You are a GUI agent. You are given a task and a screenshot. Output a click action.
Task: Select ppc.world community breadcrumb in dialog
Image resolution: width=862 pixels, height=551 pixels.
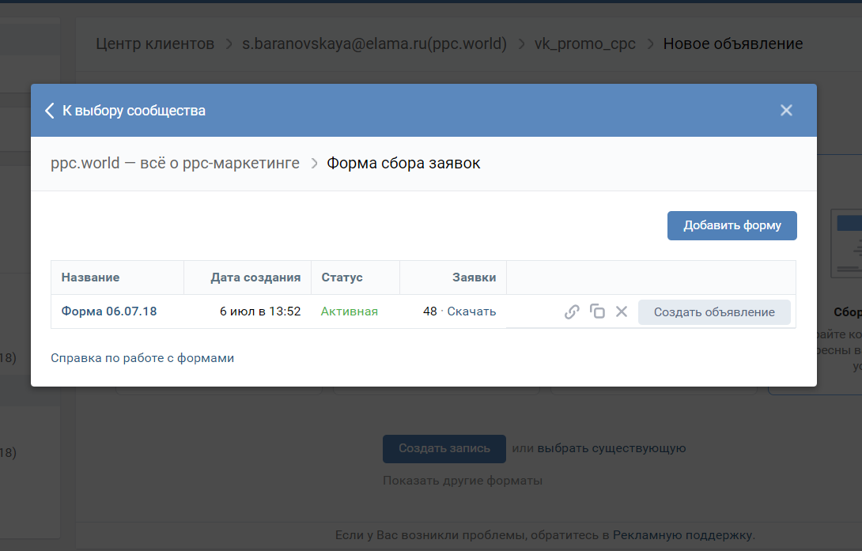point(175,164)
